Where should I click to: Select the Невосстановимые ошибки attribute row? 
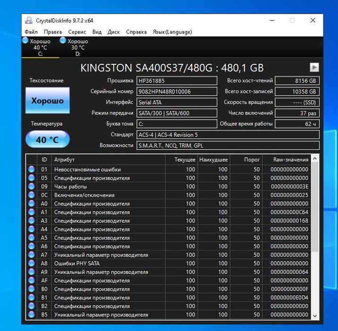tap(169, 169)
